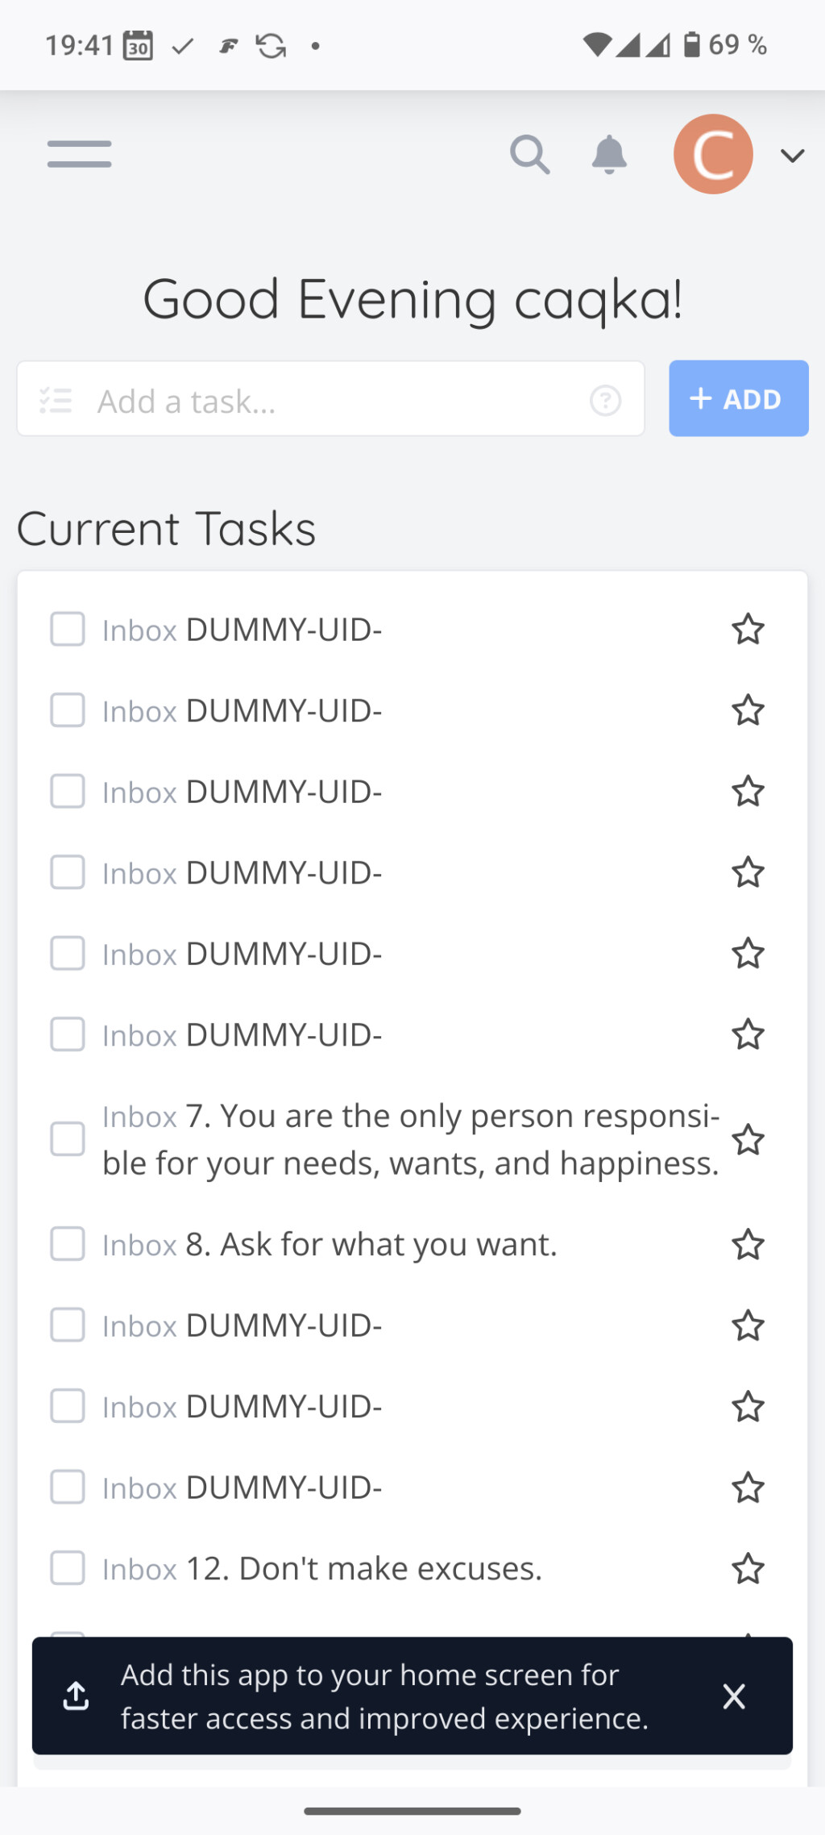Open the hamburger navigation menu

click(x=79, y=154)
